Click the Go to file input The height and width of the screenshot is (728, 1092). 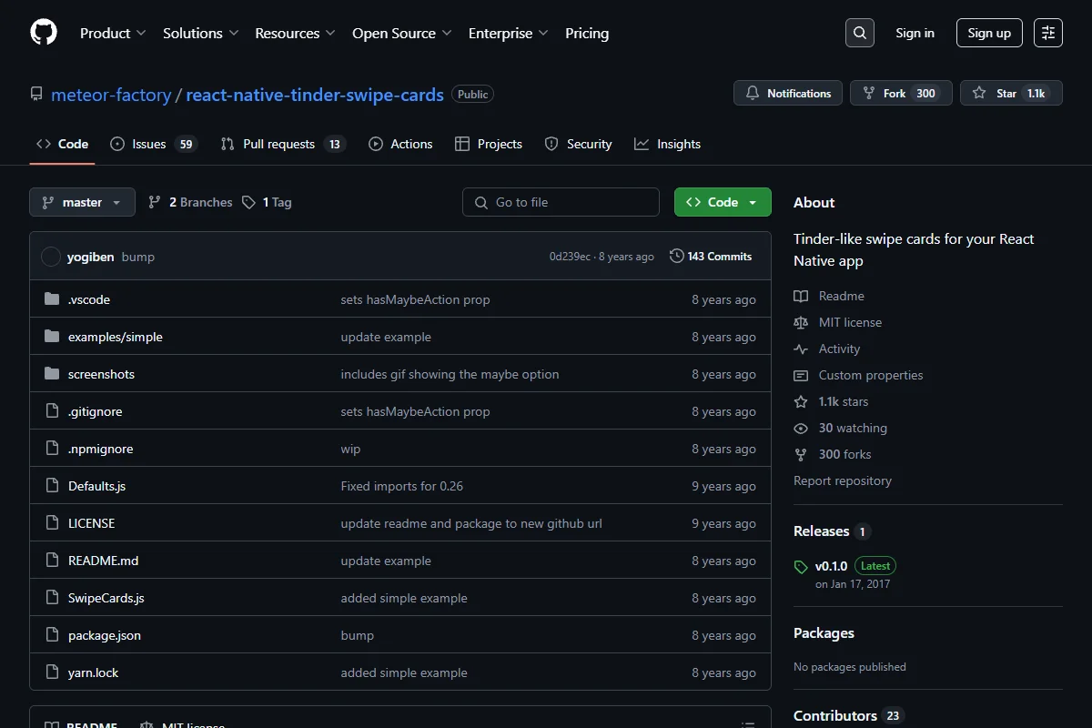[561, 202]
